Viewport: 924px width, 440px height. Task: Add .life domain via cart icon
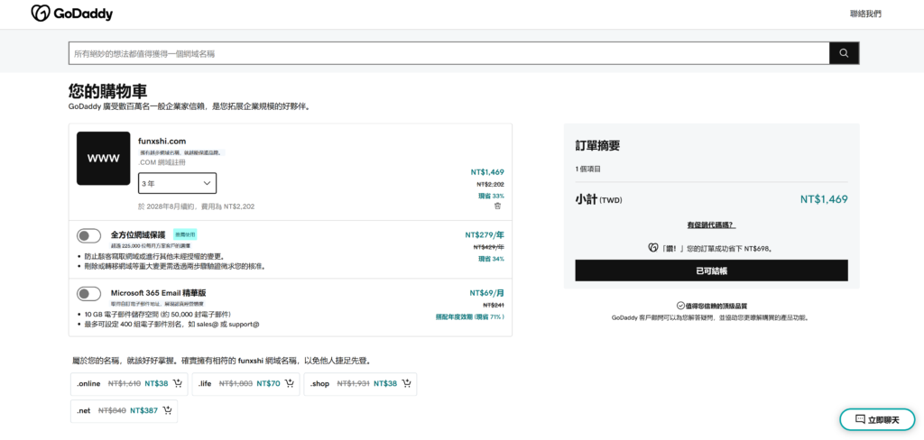pos(289,383)
